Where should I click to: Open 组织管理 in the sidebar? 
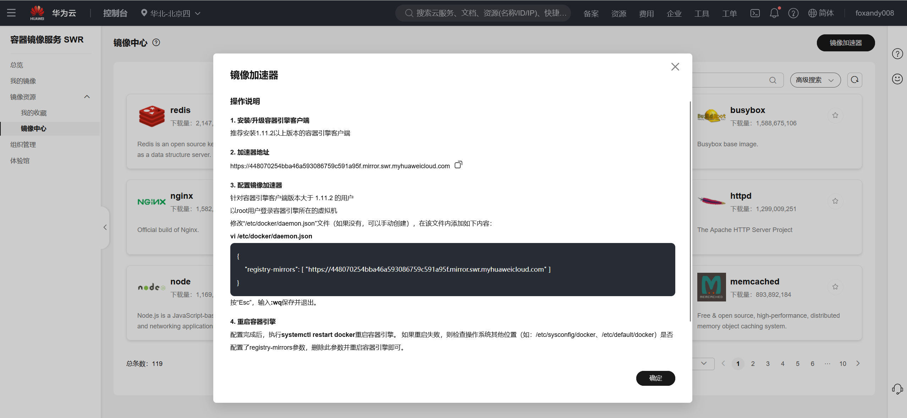(23, 145)
